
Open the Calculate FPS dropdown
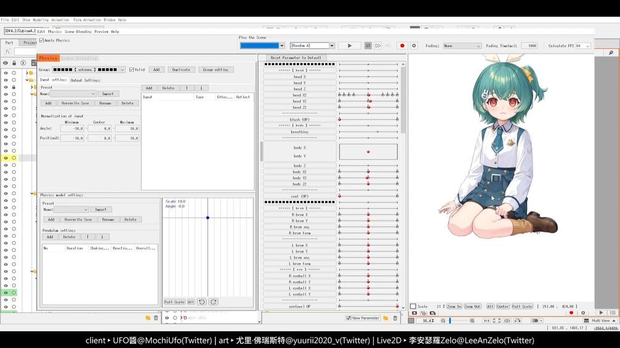583,46
